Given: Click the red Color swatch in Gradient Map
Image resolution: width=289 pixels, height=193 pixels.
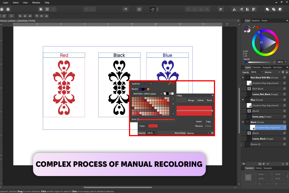Looking at the screenshot, I should [x=153, y=126].
